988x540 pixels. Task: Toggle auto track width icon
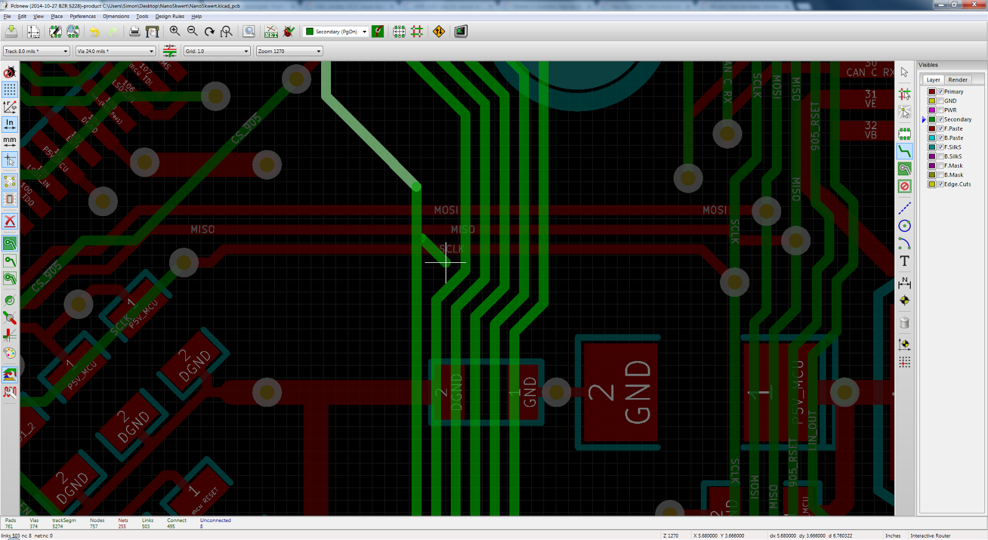(170, 51)
